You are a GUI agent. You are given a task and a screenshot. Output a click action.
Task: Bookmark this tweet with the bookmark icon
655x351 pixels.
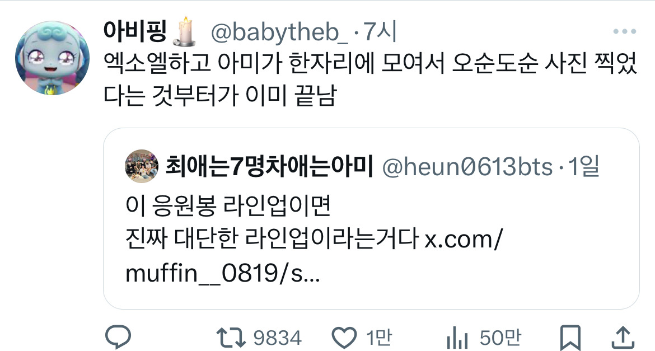pos(570,338)
